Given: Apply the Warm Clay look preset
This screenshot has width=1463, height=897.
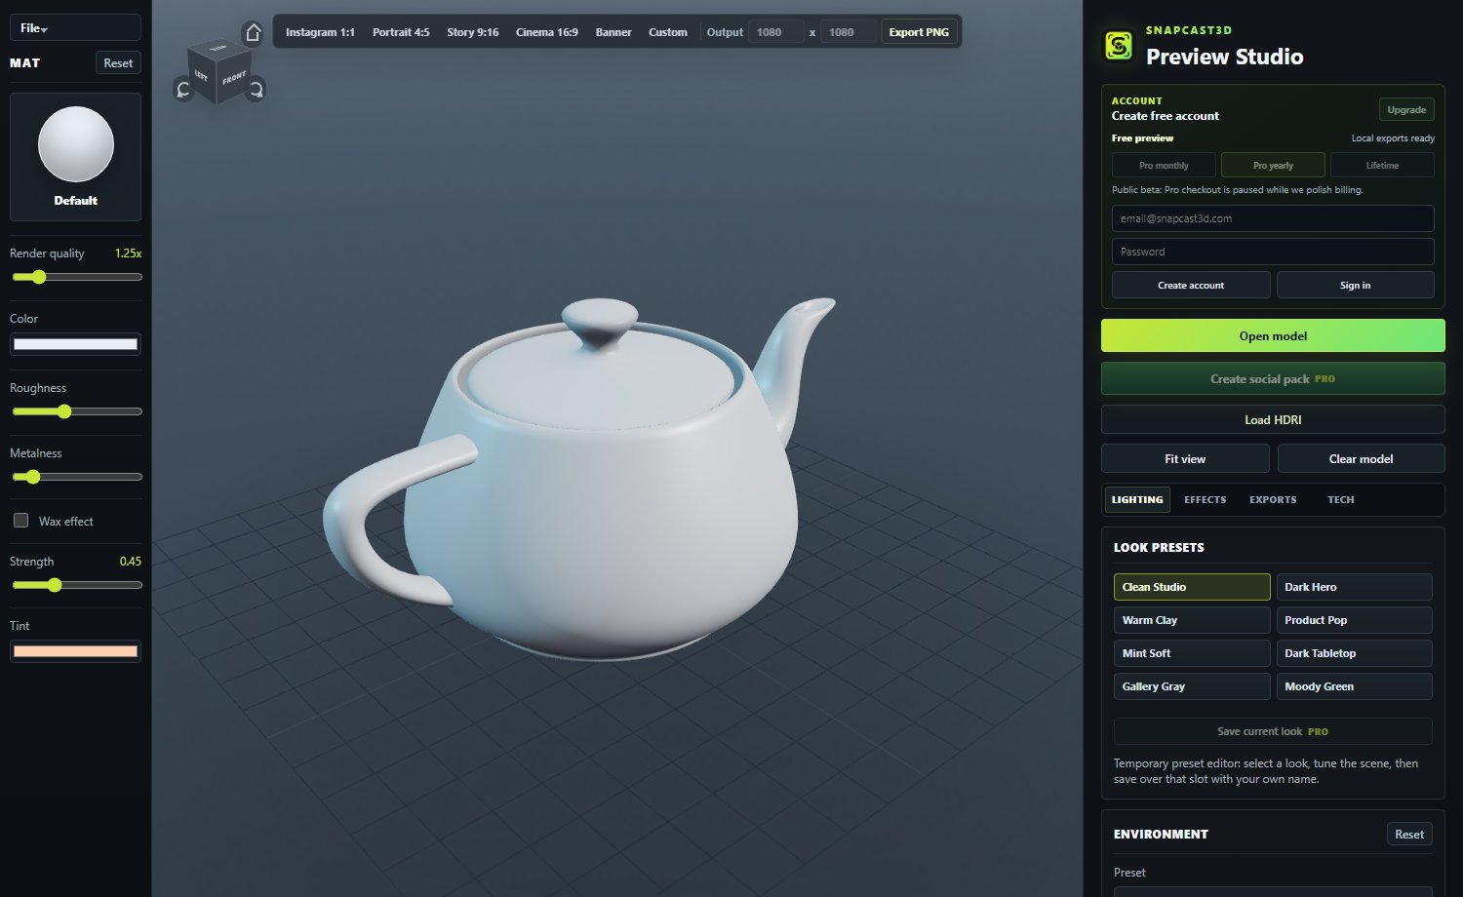Looking at the screenshot, I should coord(1192,620).
